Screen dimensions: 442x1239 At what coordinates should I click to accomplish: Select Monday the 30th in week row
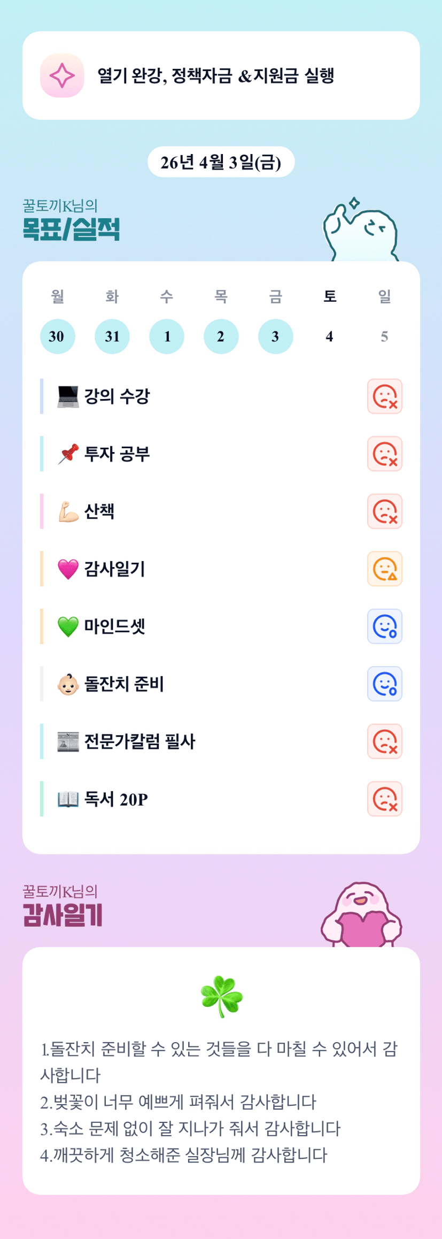(x=57, y=336)
